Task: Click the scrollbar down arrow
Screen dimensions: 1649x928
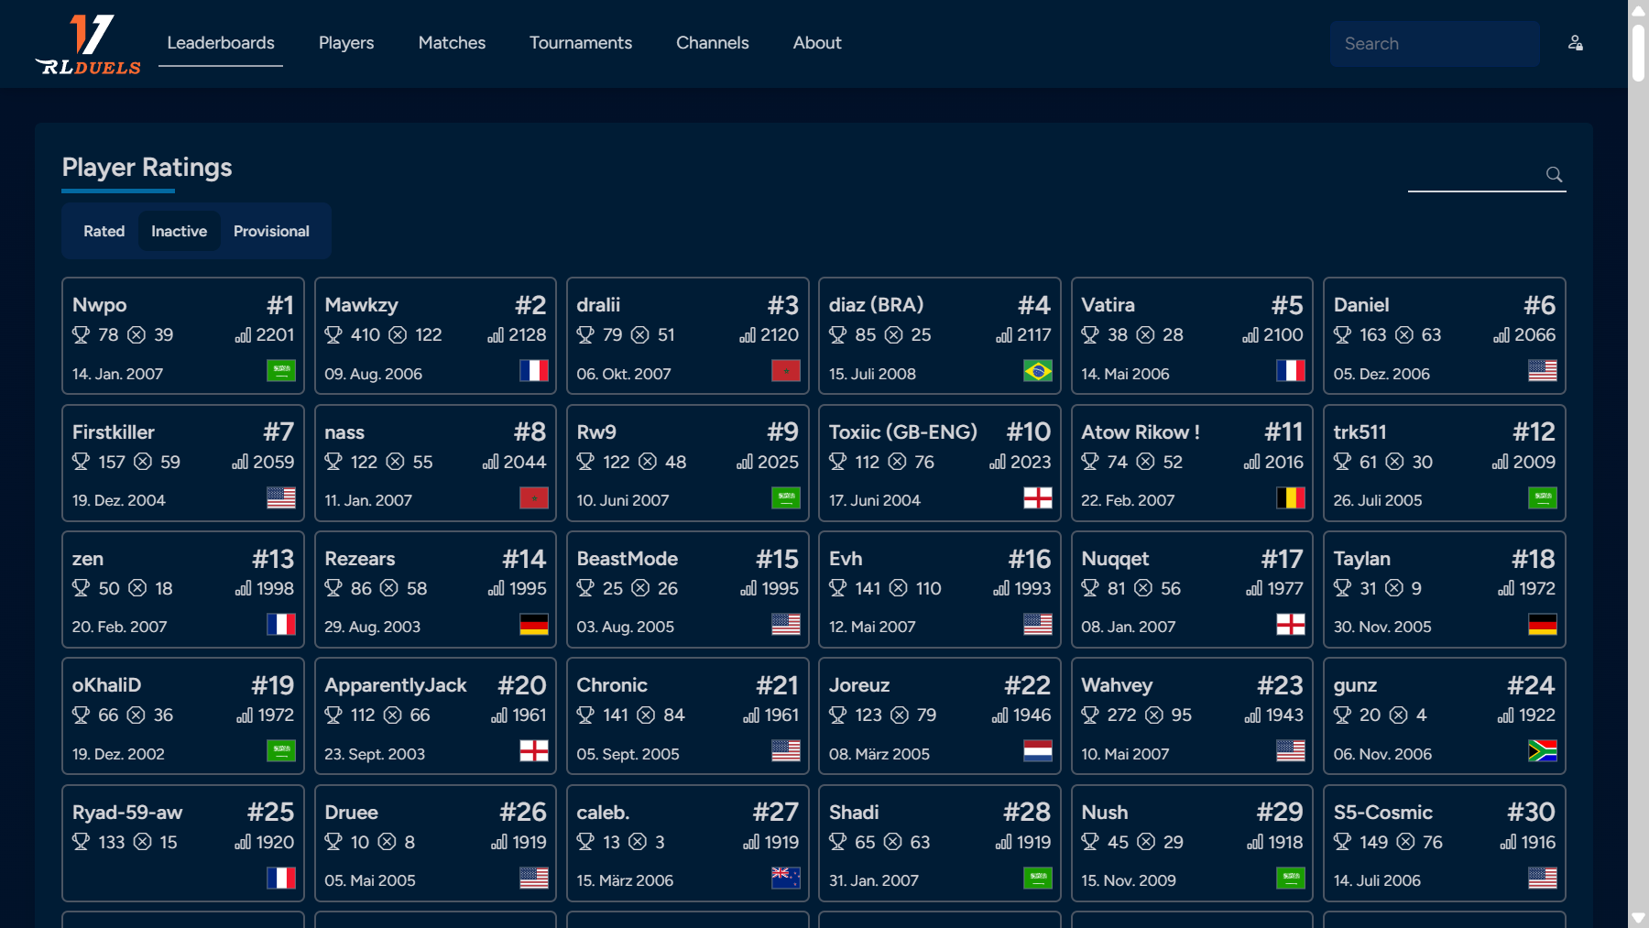Action: (1638, 918)
